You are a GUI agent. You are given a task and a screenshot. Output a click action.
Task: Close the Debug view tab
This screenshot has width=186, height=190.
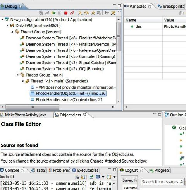21,6
